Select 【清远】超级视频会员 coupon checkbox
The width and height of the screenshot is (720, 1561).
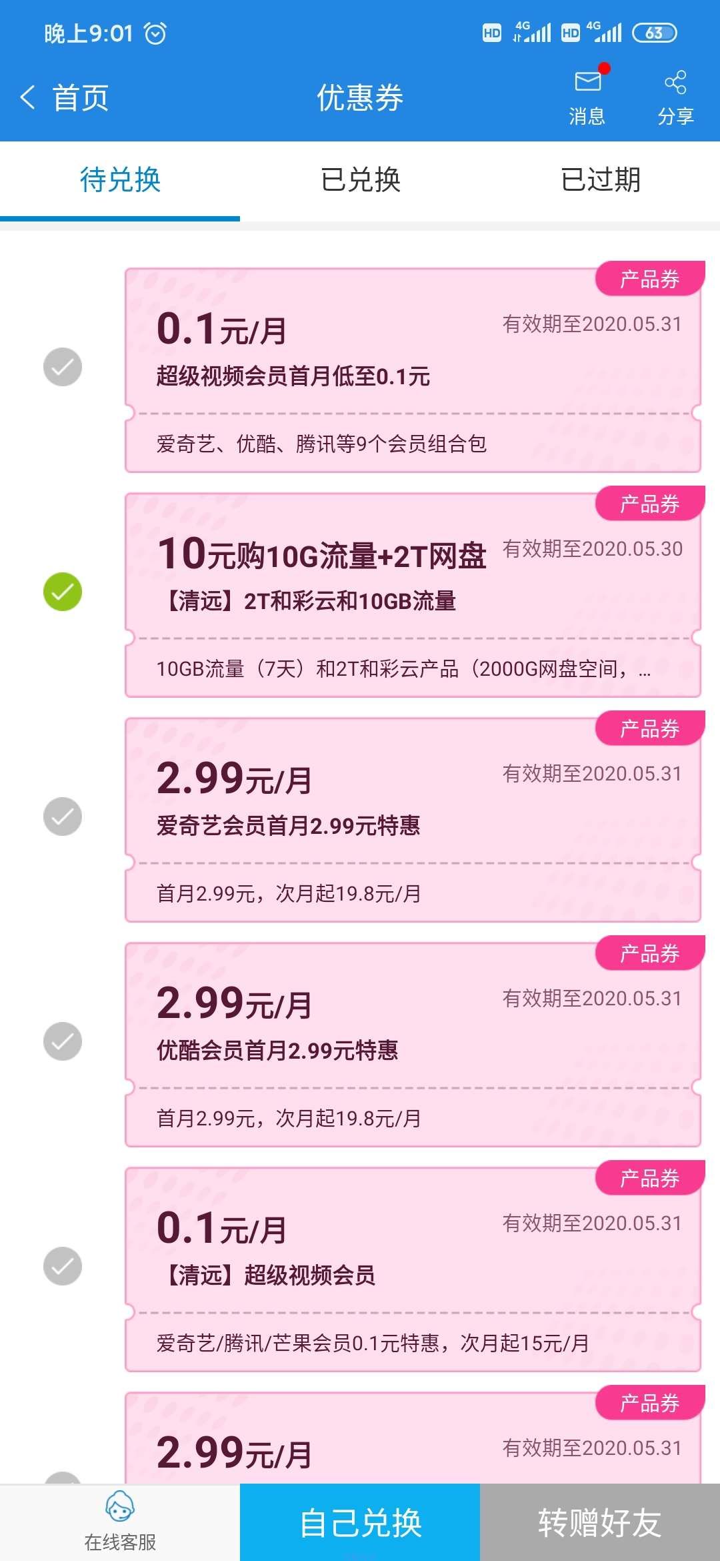(x=63, y=1266)
